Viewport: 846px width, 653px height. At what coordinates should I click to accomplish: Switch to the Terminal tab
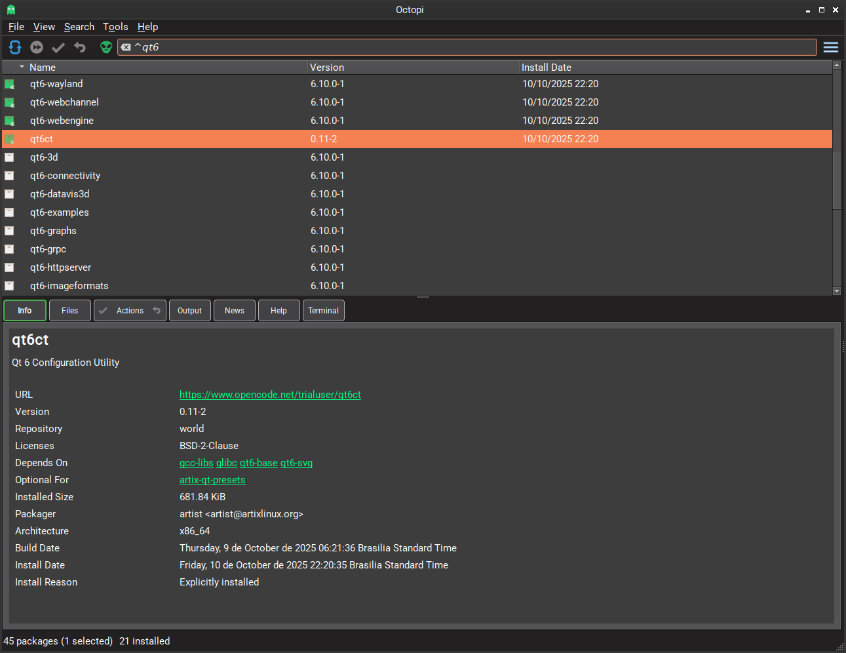[x=324, y=311]
